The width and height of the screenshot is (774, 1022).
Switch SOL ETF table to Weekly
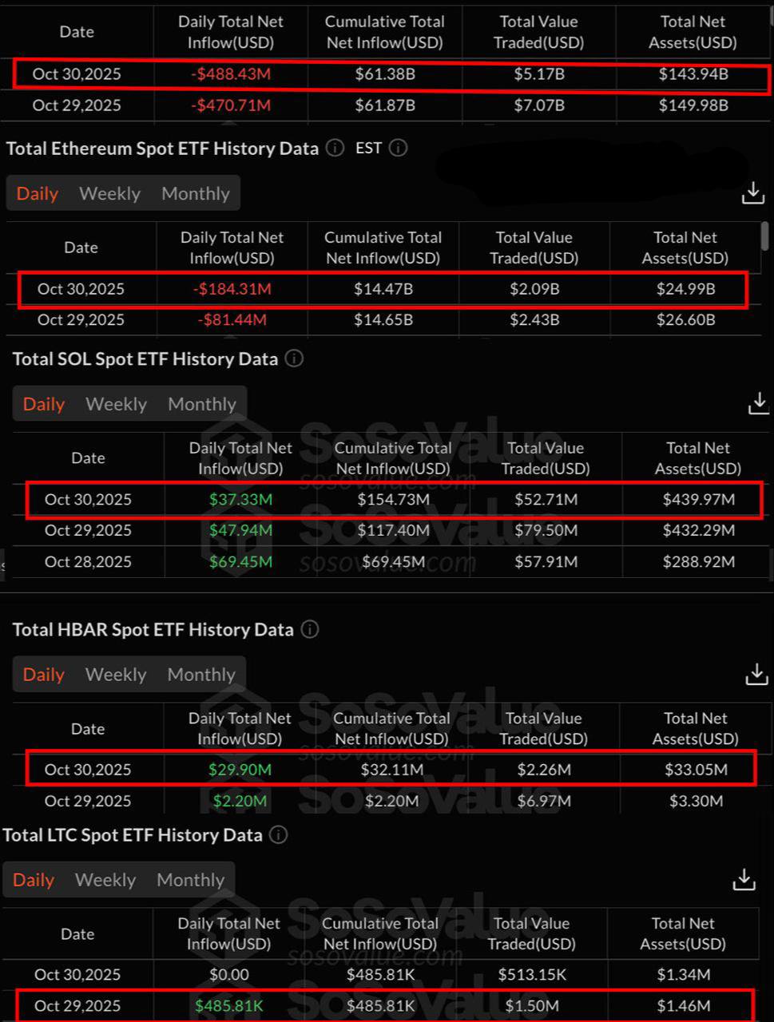tap(116, 404)
